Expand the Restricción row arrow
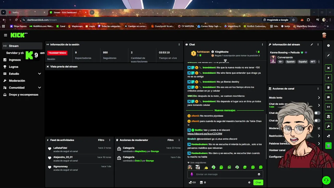Viewport: 334px width, 188px height. tap(319, 136)
